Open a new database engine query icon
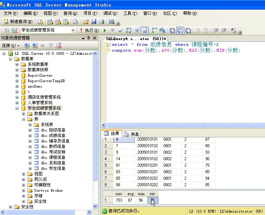This screenshot has height=215, width=265. (x=40, y=22)
